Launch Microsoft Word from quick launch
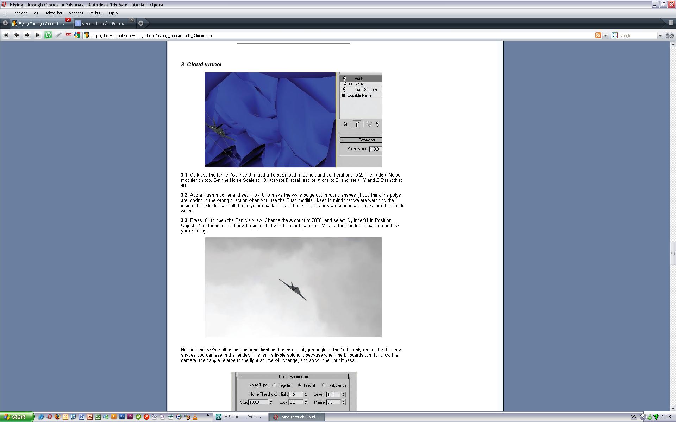Viewport: 676px width, 422px height. (x=81, y=417)
